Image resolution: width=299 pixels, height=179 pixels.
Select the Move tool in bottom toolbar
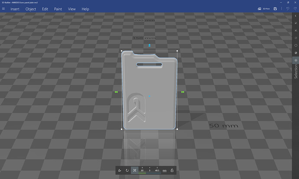[x=120, y=170]
